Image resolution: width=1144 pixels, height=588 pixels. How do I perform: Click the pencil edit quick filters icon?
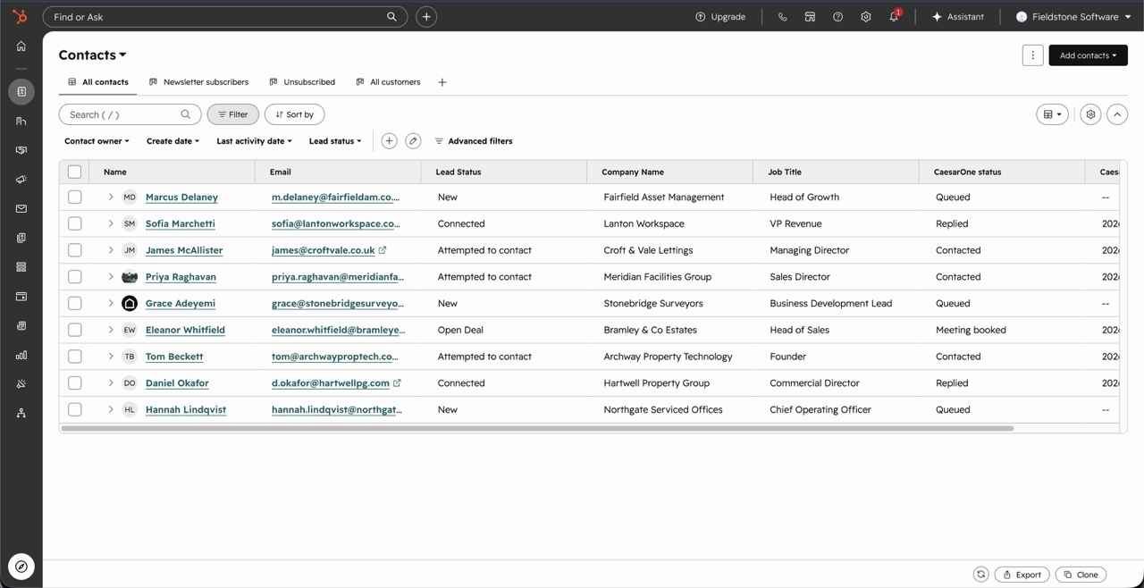point(413,141)
